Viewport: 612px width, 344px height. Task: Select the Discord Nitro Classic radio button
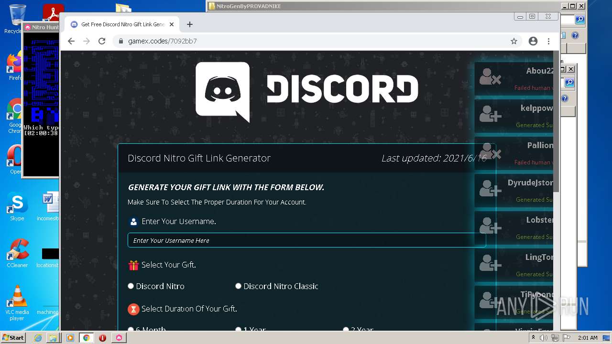(x=238, y=286)
